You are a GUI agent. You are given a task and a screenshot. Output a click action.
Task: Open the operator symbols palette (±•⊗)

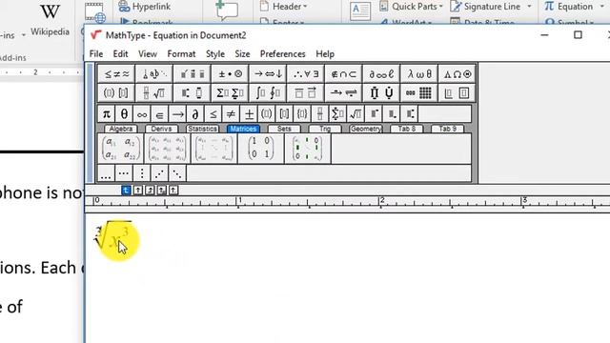click(230, 74)
